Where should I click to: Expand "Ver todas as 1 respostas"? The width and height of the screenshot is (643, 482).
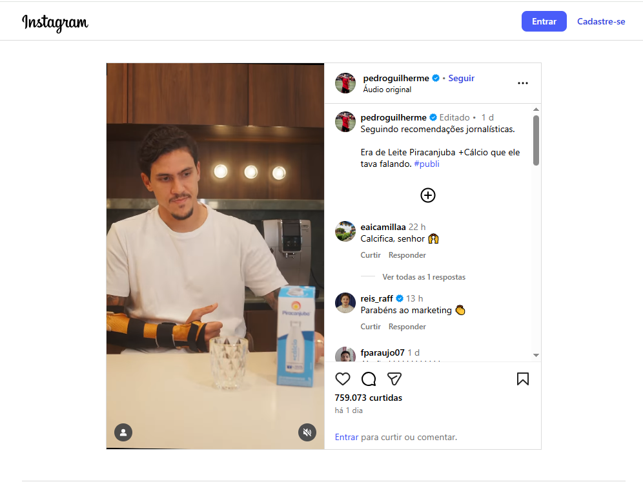click(x=424, y=277)
